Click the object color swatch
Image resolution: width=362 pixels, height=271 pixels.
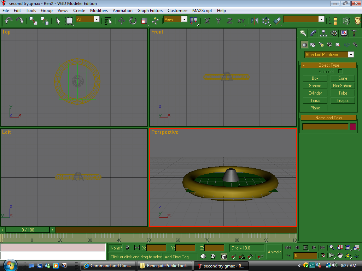click(x=352, y=127)
